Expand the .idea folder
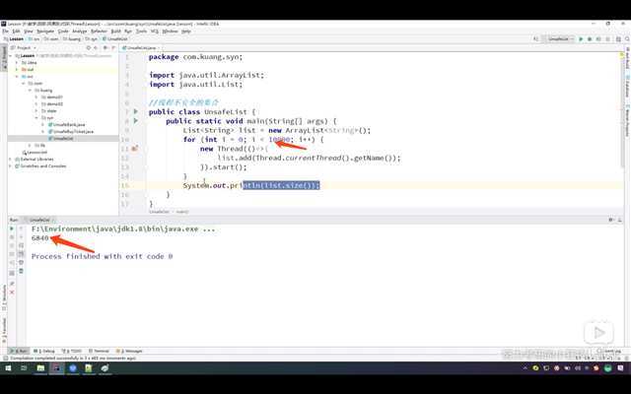631x394 pixels. (17, 63)
